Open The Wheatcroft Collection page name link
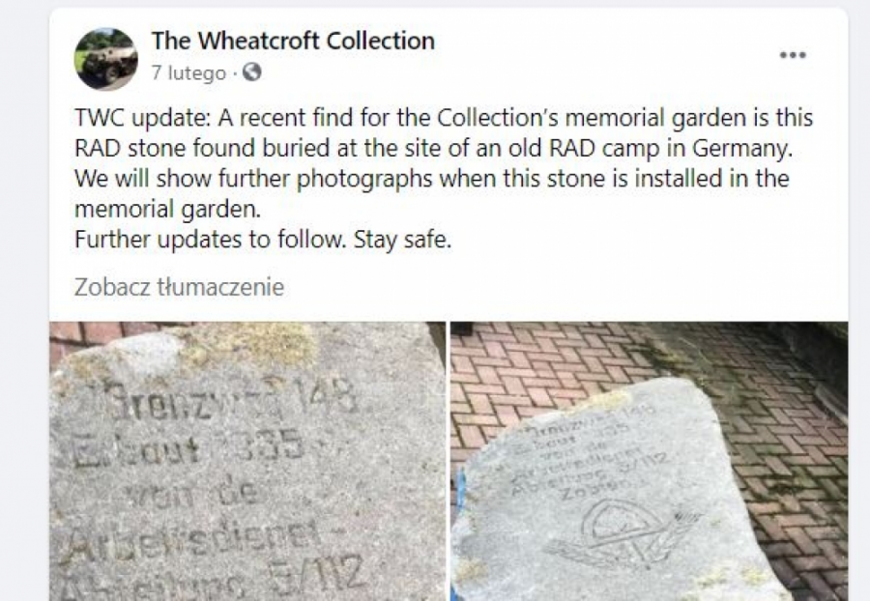 coord(293,41)
